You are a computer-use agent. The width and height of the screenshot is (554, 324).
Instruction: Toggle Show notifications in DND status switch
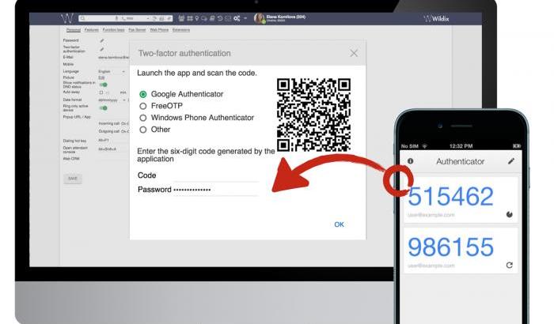pyautogui.click(x=103, y=85)
